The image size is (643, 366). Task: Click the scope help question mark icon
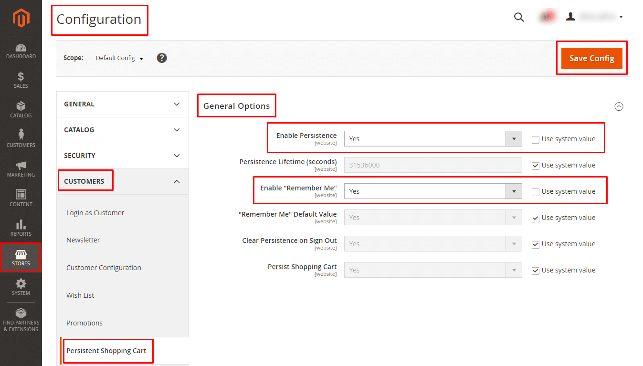point(162,58)
